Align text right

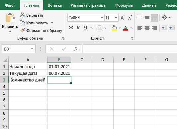pyautogui.click(x=154, y=28)
